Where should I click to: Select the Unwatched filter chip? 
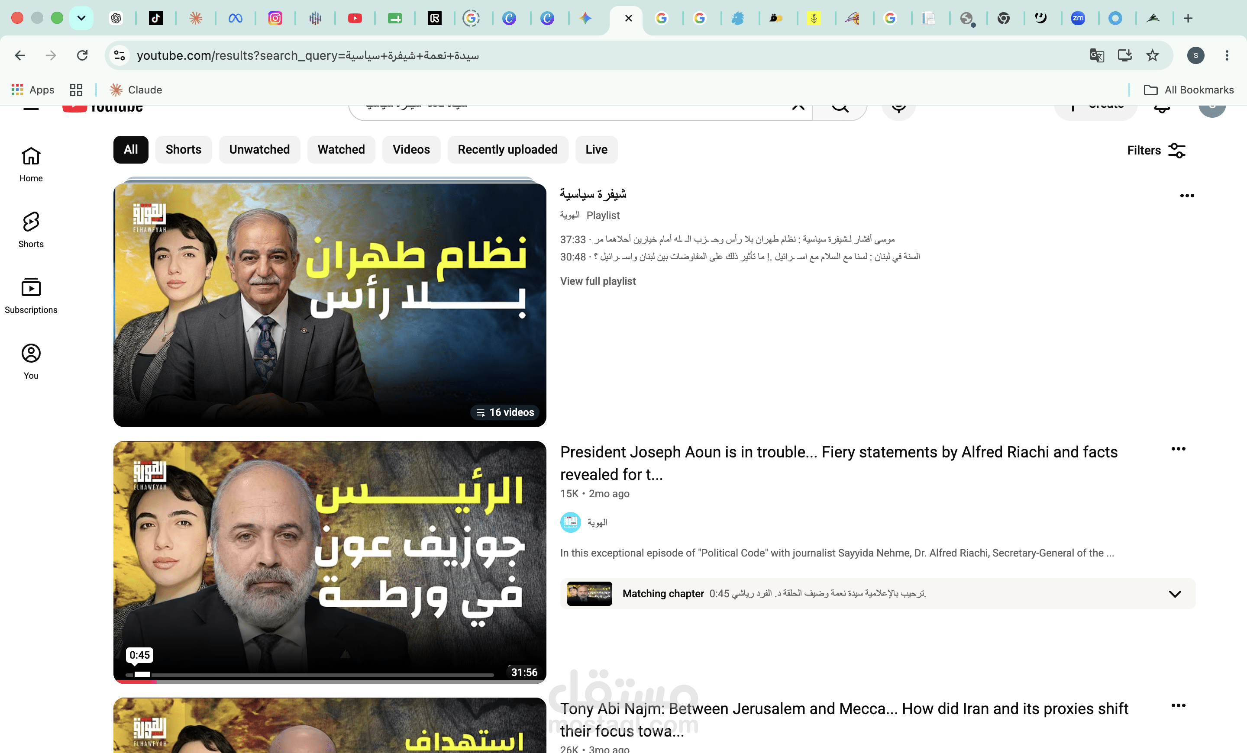259,150
